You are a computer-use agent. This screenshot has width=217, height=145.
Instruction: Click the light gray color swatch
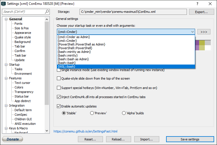(x=208, y=43)
